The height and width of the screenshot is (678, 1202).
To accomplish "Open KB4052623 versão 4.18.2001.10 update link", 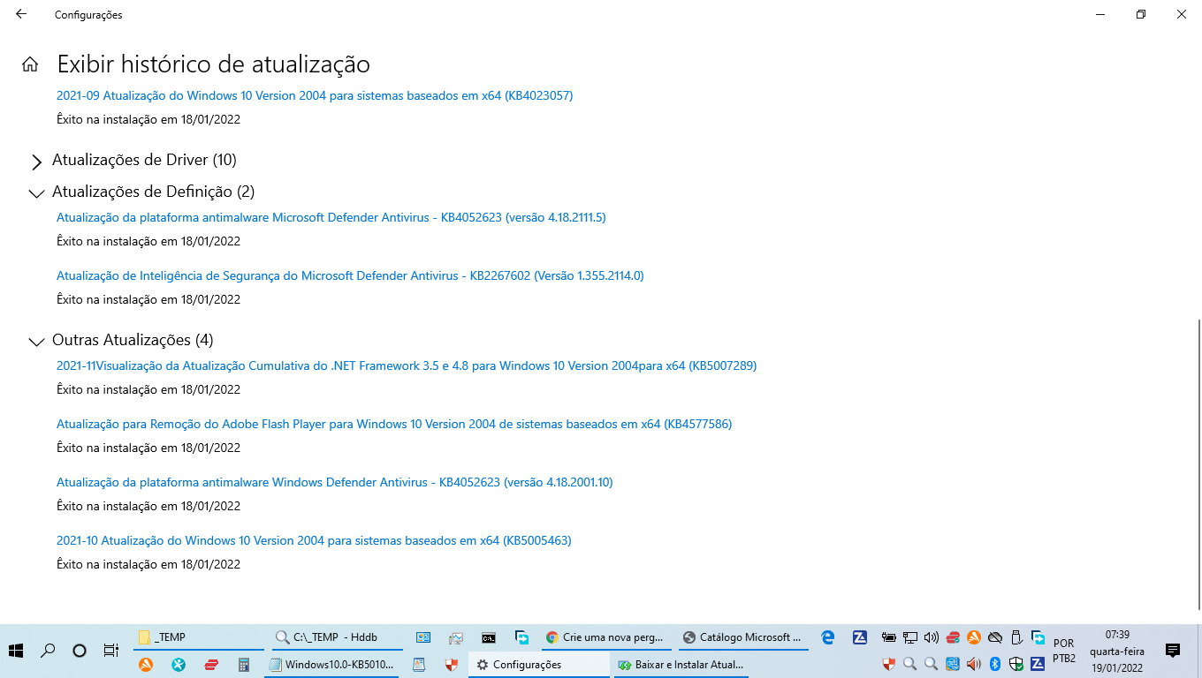I will 335,482.
